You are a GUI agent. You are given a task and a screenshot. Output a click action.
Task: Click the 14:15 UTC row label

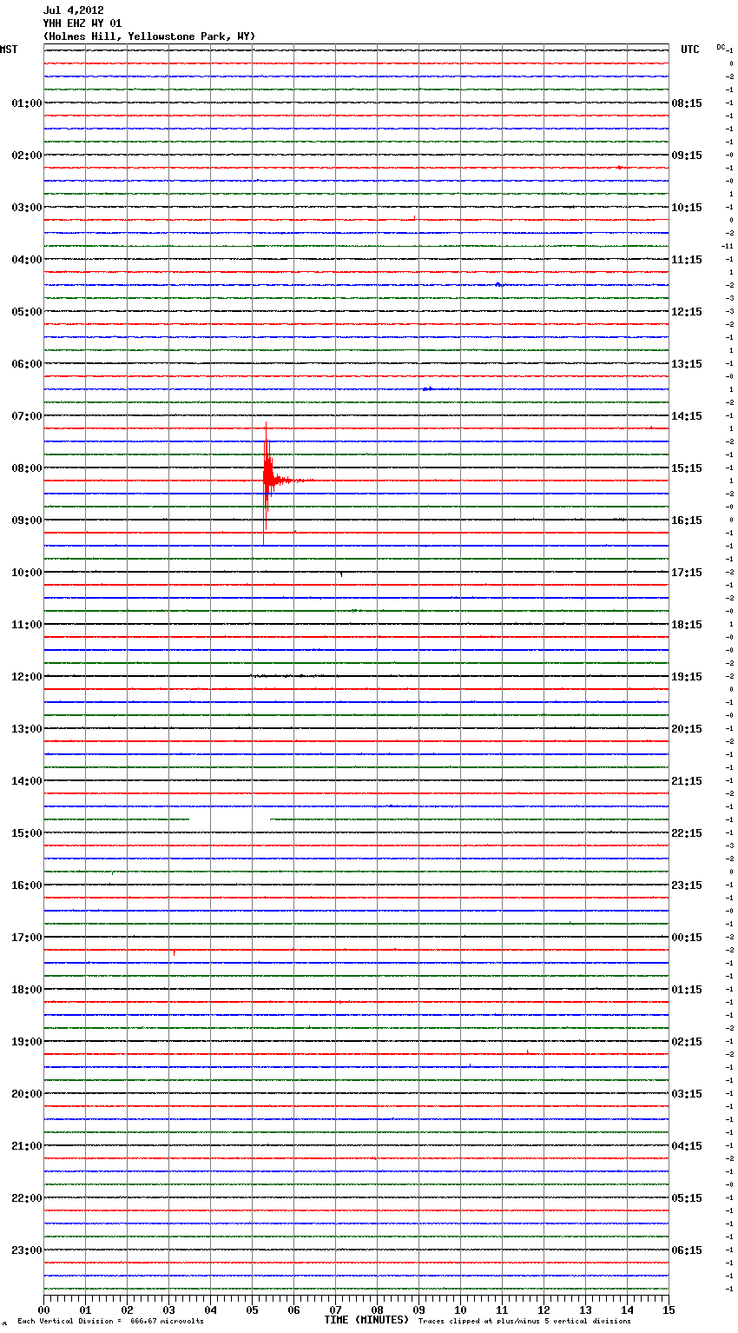coord(687,416)
